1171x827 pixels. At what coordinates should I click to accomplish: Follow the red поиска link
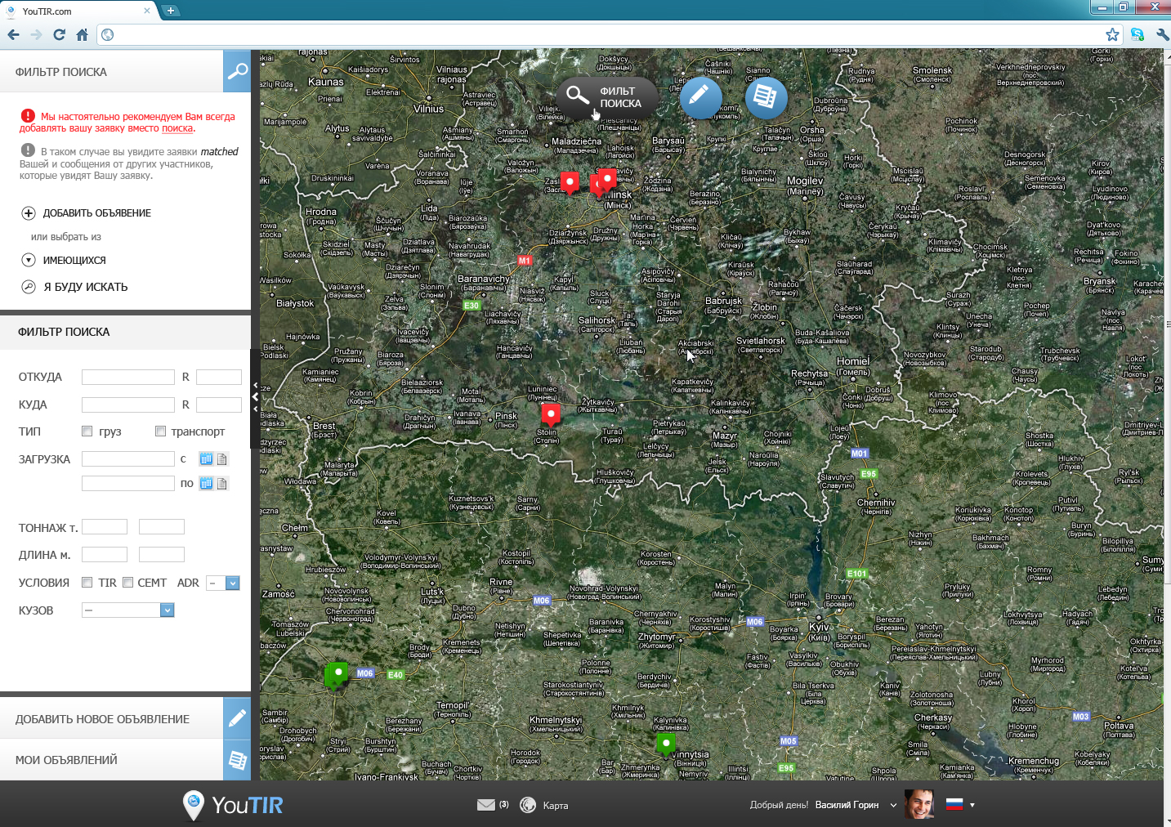(x=177, y=128)
